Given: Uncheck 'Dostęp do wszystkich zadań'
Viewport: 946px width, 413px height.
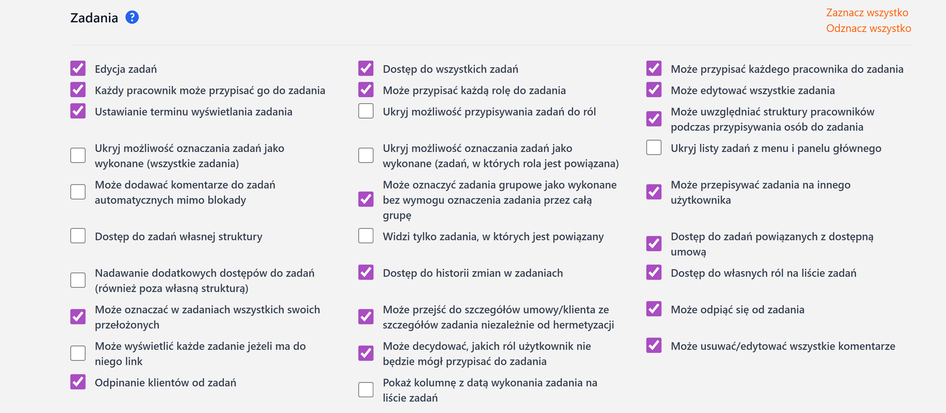Looking at the screenshot, I should pos(366,69).
